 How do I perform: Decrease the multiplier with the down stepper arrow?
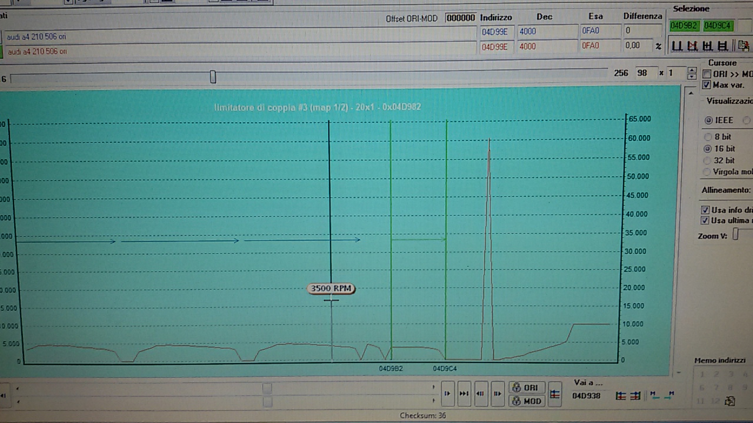pyautogui.click(x=692, y=76)
